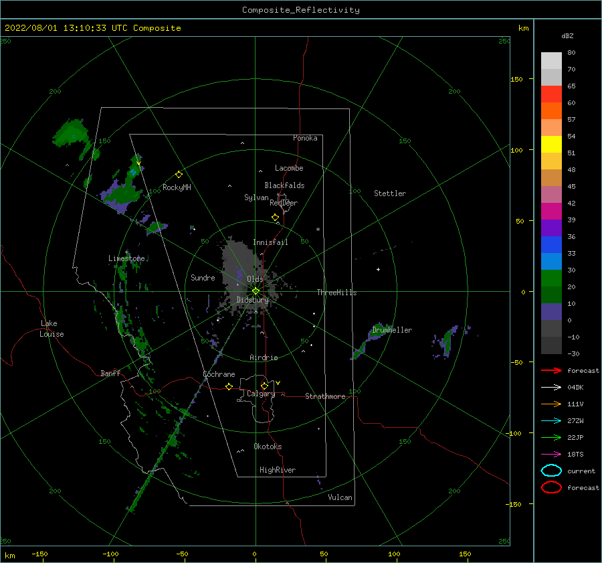Click the Drumheller label
This screenshot has width=602, height=563.
point(392,330)
